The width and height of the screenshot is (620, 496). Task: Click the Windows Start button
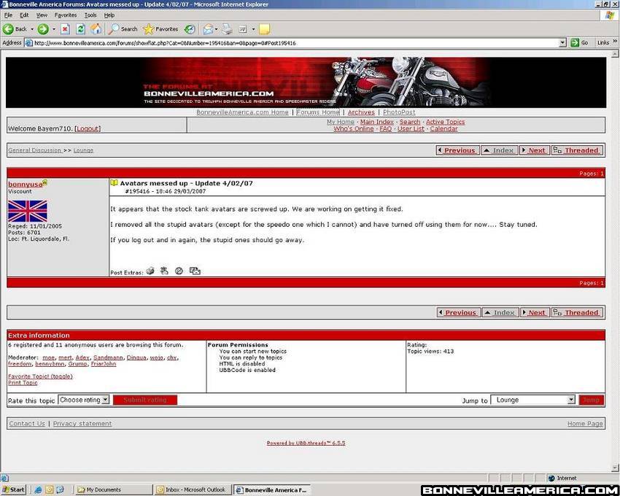click(x=12, y=489)
